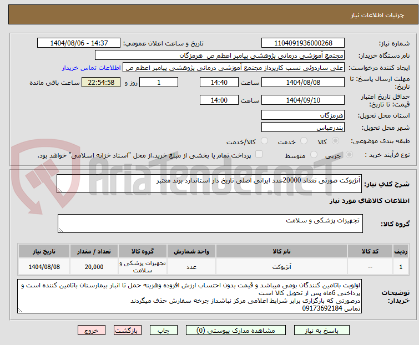Click the اطلاعات کالاهای مورد نیاز section heading
Viewport: 419px width, 345px height.
[369, 201]
